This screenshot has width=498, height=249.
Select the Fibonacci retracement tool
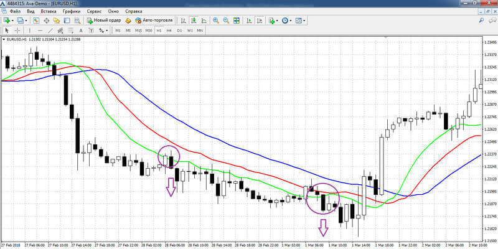(70, 31)
